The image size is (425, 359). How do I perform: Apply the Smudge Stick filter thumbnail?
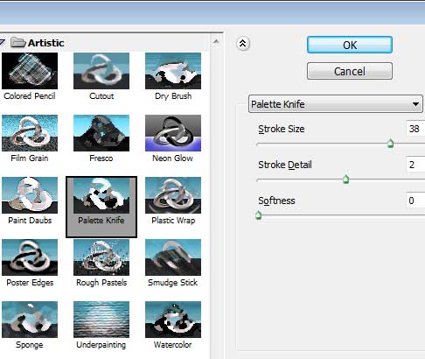coord(173,257)
